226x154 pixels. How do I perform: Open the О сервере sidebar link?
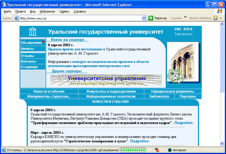click(33, 67)
